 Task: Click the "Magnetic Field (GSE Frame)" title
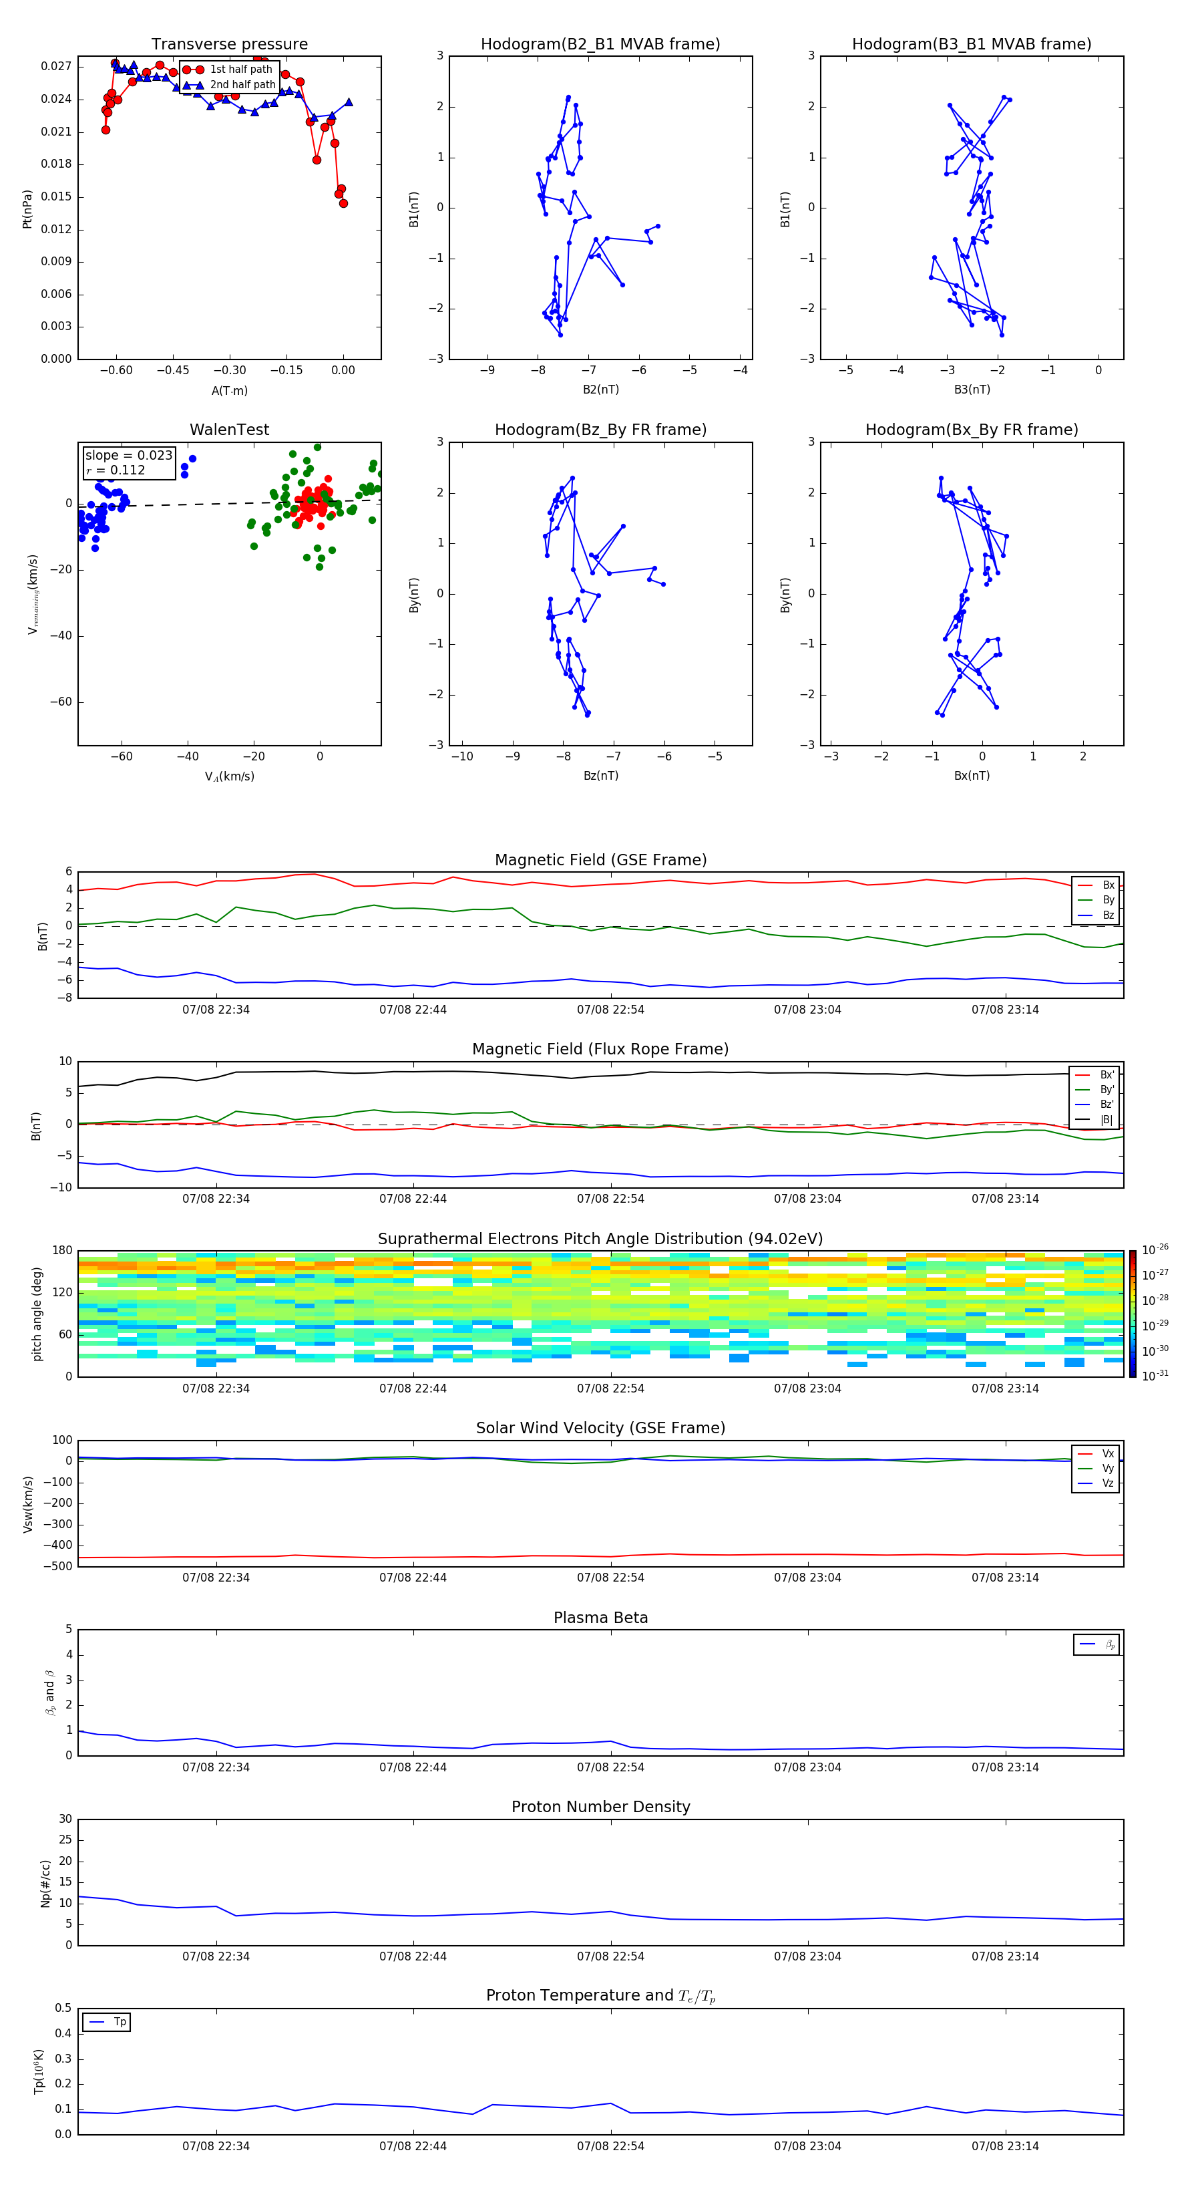(x=600, y=860)
